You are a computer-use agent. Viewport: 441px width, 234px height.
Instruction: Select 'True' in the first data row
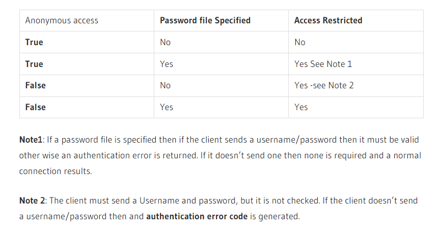(34, 42)
